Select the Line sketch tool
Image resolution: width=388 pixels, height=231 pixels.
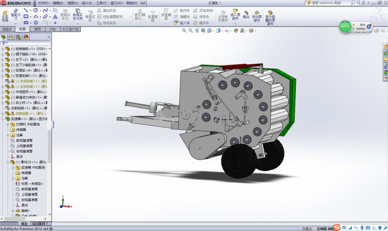(x=26, y=10)
